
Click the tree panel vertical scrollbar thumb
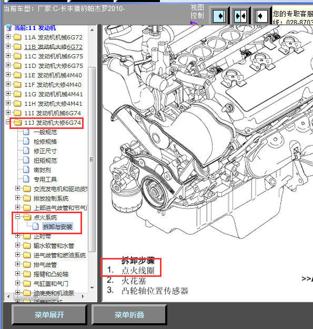point(92,159)
